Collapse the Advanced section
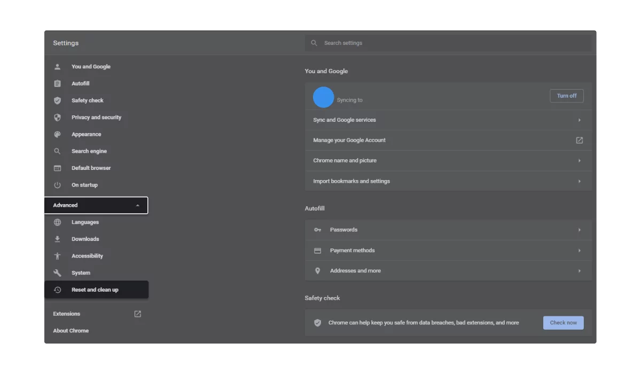Viewport: 641px width, 374px height. [96, 205]
